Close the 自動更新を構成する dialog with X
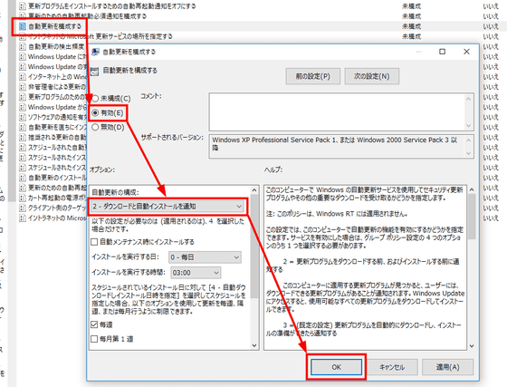Viewport: 507px width, 387px height. [x=466, y=52]
